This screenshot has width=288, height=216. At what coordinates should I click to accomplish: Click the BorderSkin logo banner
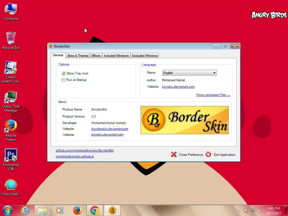coord(184,120)
